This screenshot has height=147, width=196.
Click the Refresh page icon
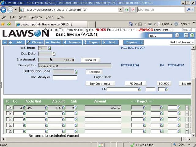coord(127,9)
